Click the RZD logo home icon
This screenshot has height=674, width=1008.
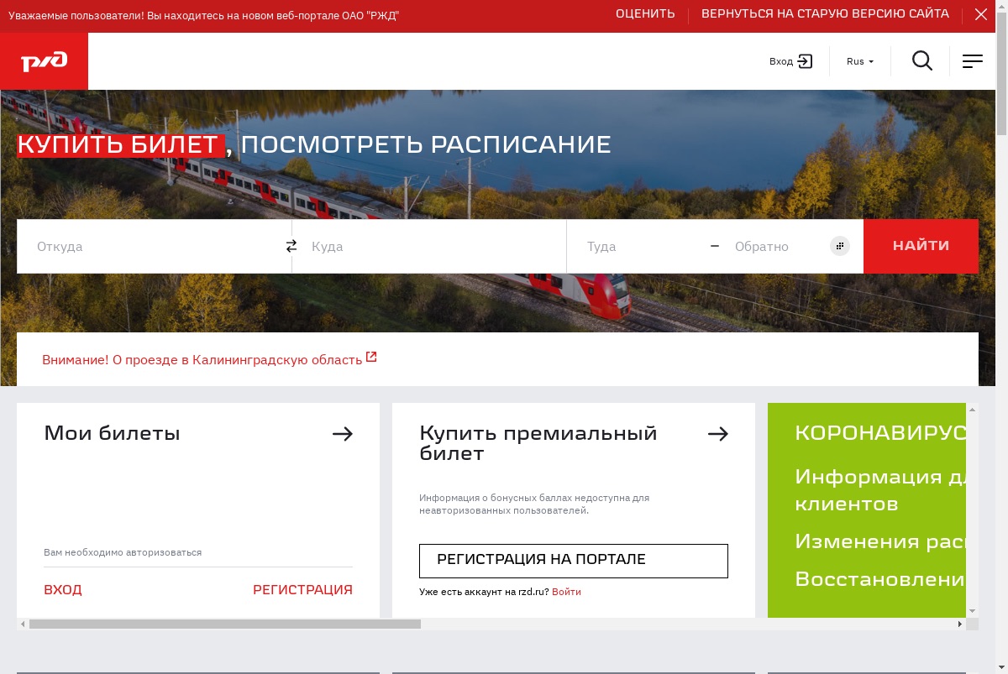[x=44, y=61]
